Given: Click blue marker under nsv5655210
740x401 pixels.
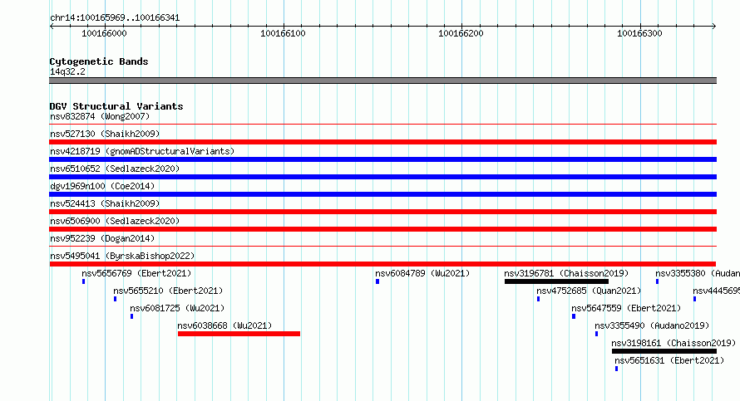Looking at the screenshot, I should (115, 299).
